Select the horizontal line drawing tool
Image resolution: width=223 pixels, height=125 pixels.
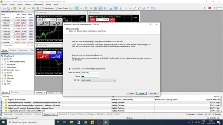130,8
